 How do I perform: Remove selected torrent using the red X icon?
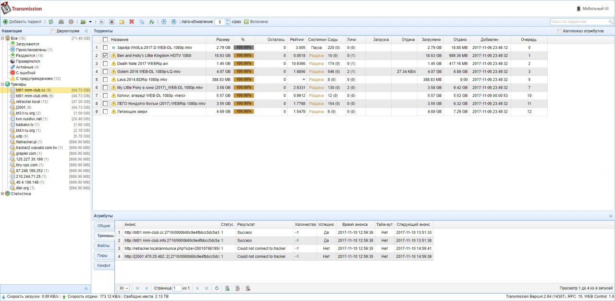(132, 22)
